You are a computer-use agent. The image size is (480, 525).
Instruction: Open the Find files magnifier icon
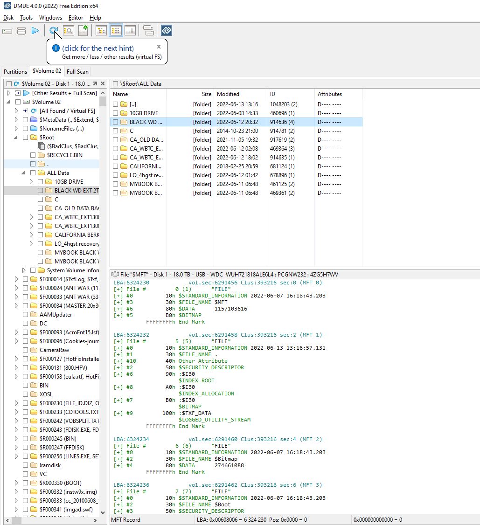tap(69, 31)
